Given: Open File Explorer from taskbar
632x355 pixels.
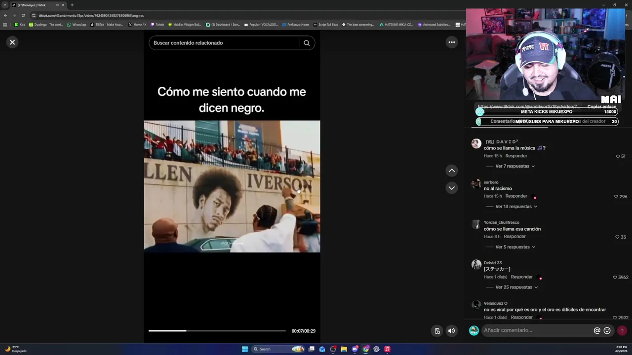Looking at the screenshot, I should 344,349.
